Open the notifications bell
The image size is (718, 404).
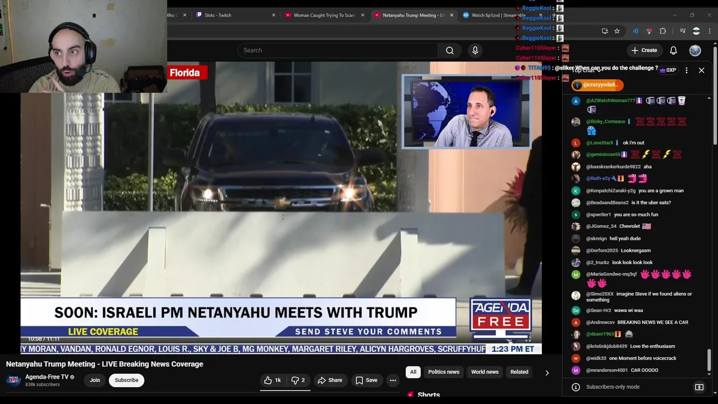(x=673, y=50)
